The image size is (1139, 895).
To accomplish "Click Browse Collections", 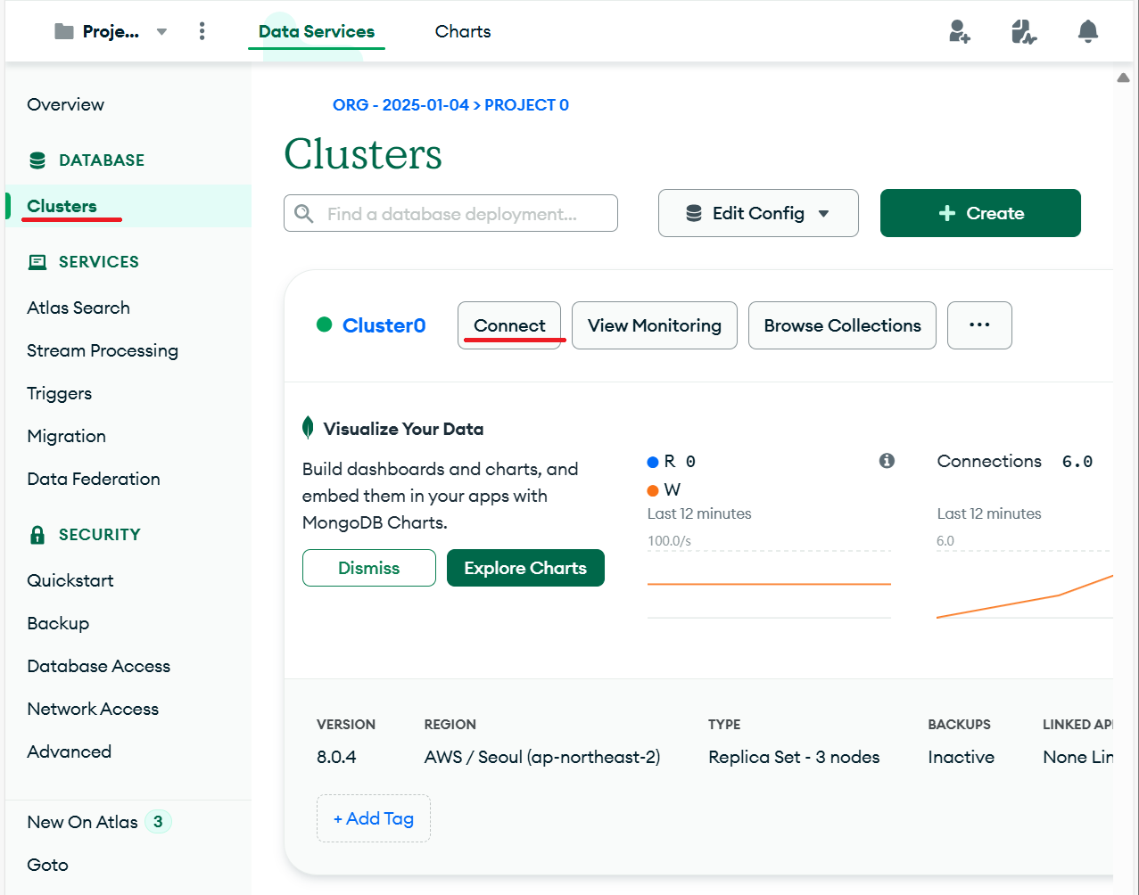I will (x=842, y=325).
